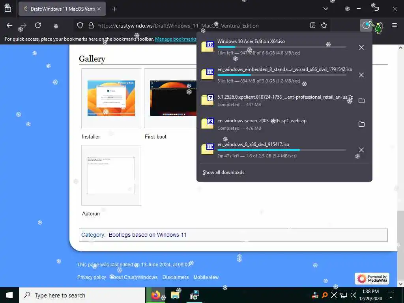The height and width of the screenshot is (303, 404).
Task: Open the About CrustyWindows link
Action: (x=134, y=277)
